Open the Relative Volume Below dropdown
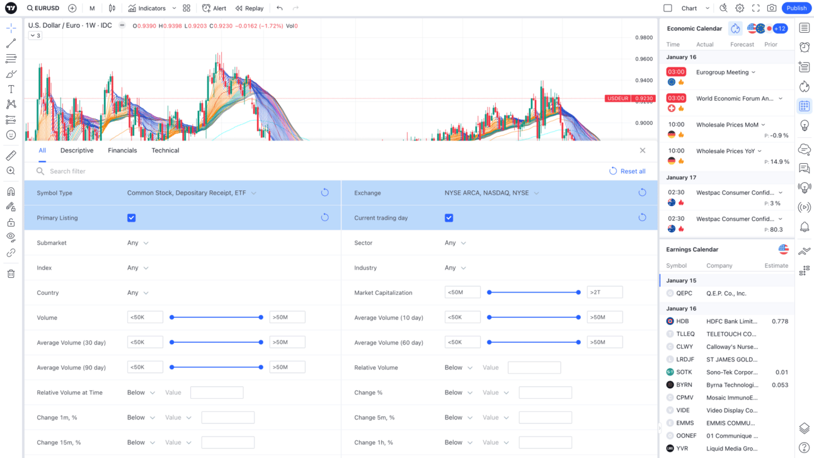This screenshot has width=814, height=458. [459, 368]
